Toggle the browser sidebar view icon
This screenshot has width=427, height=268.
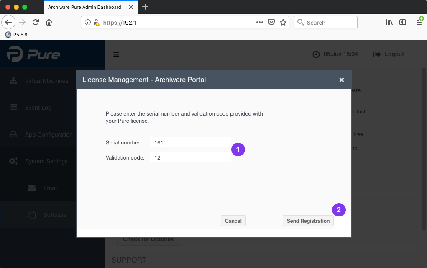403,23
